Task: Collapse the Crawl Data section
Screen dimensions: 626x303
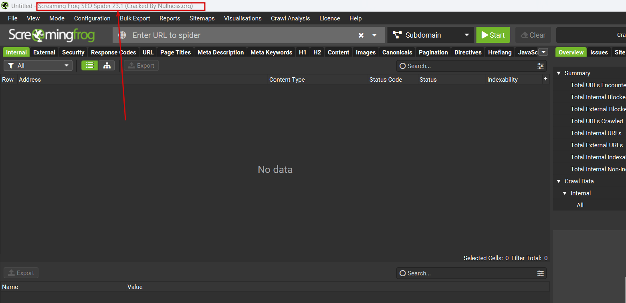Action: [x=559, y=181]
